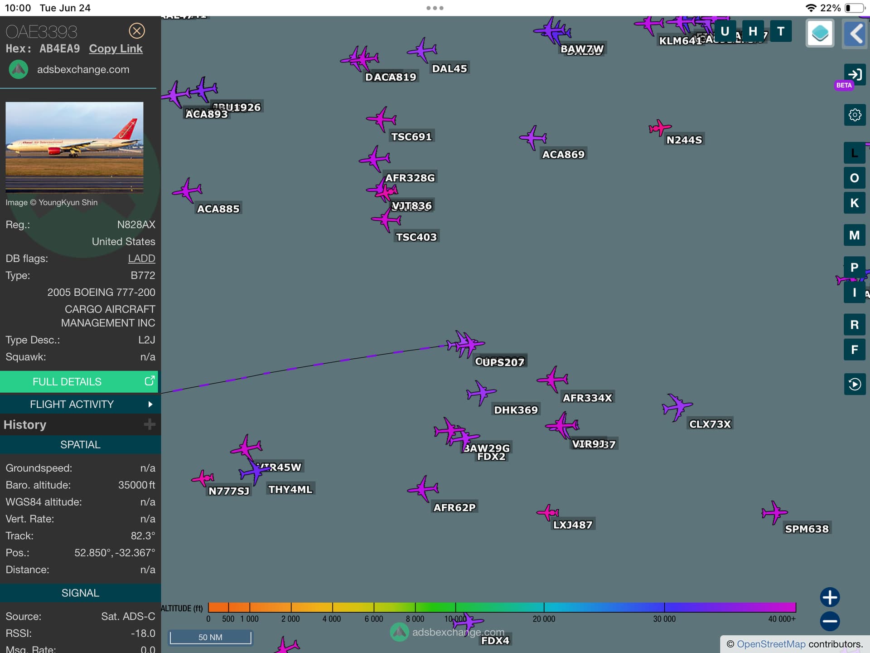The width and height of the screenshot is (870, 653).
Task: Open the history replay icon
Action: point(855,384)
